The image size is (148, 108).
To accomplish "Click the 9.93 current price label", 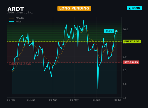I will 109,31.
